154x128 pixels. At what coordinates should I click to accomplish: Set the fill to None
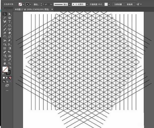10,77
